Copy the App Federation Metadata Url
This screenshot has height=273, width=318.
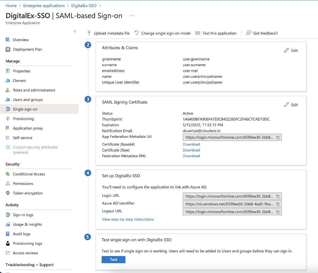[x=278, y=138]
